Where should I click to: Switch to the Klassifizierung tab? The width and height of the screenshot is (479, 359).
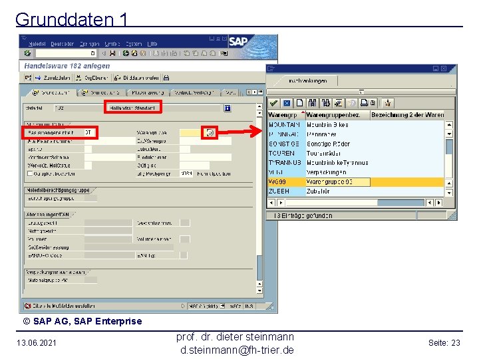148,92
